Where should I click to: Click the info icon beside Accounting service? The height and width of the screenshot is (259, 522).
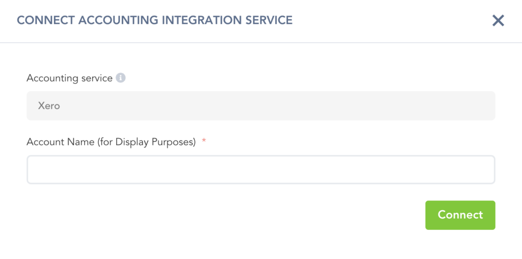coord(121,78)
